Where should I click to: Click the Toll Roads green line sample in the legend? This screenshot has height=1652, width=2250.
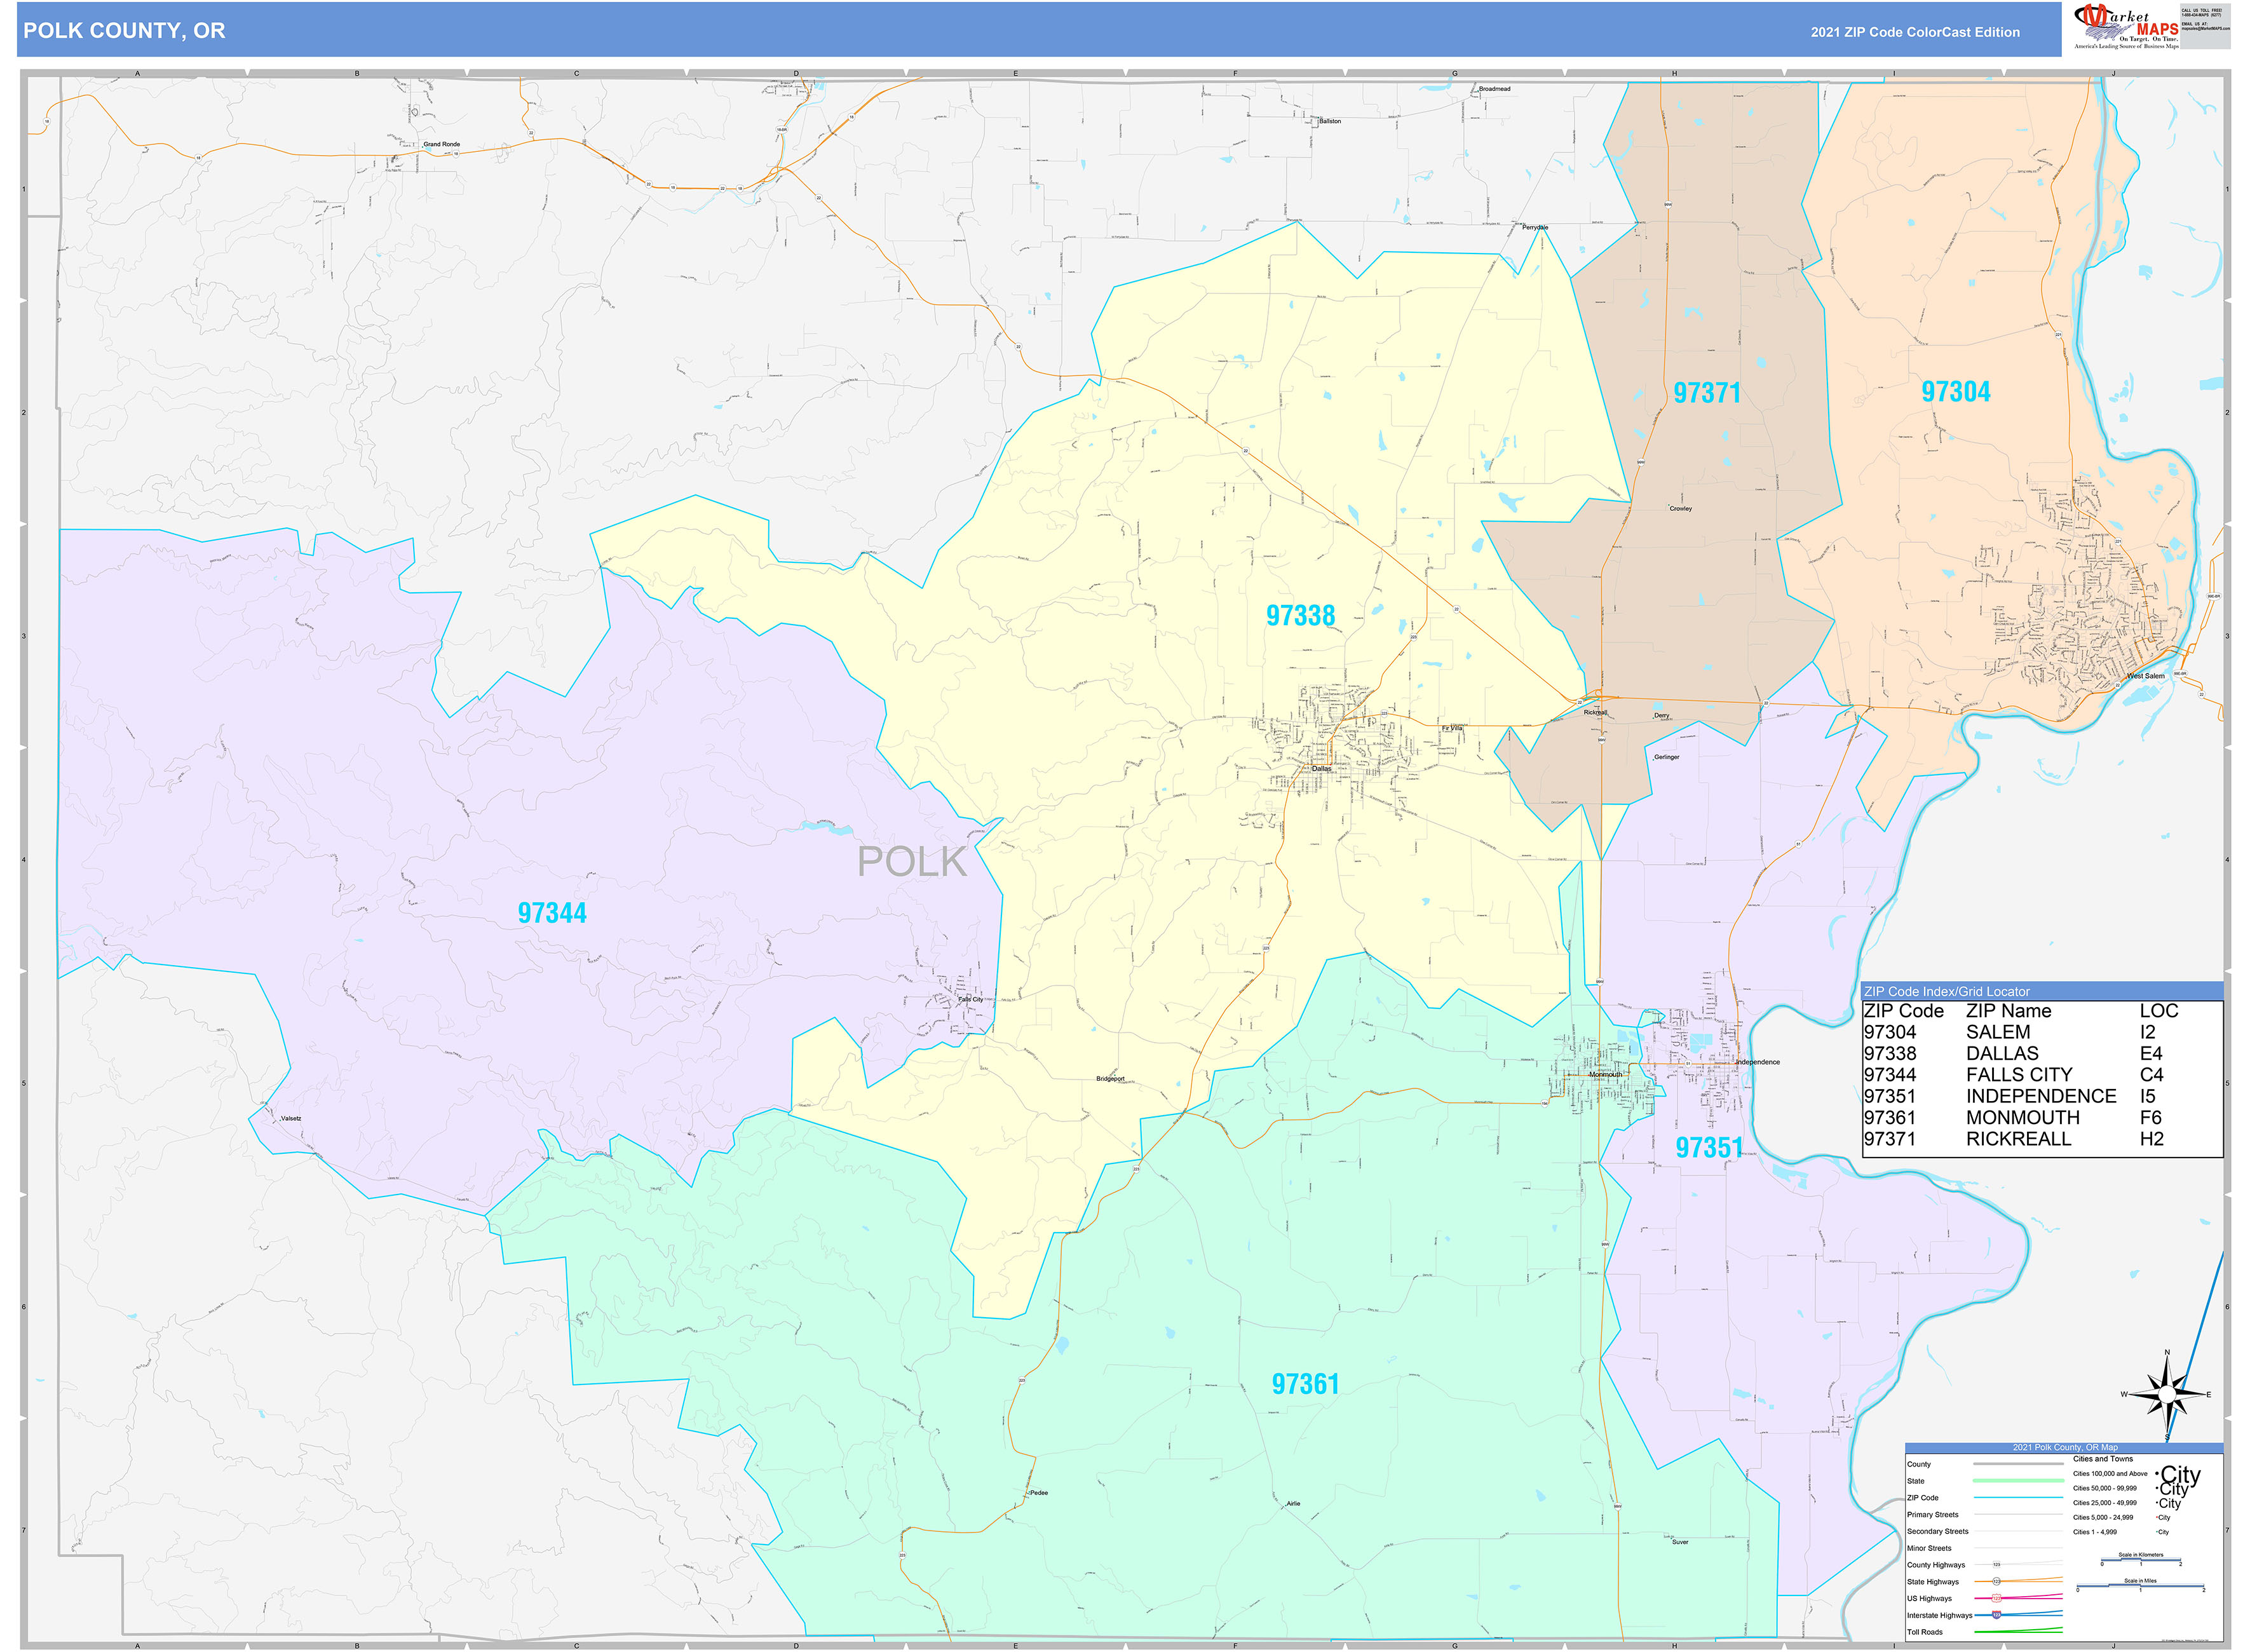2018,1631
